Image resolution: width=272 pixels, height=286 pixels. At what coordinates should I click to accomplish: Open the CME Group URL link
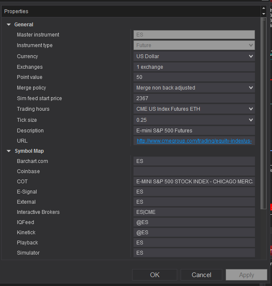coord(194,141)
